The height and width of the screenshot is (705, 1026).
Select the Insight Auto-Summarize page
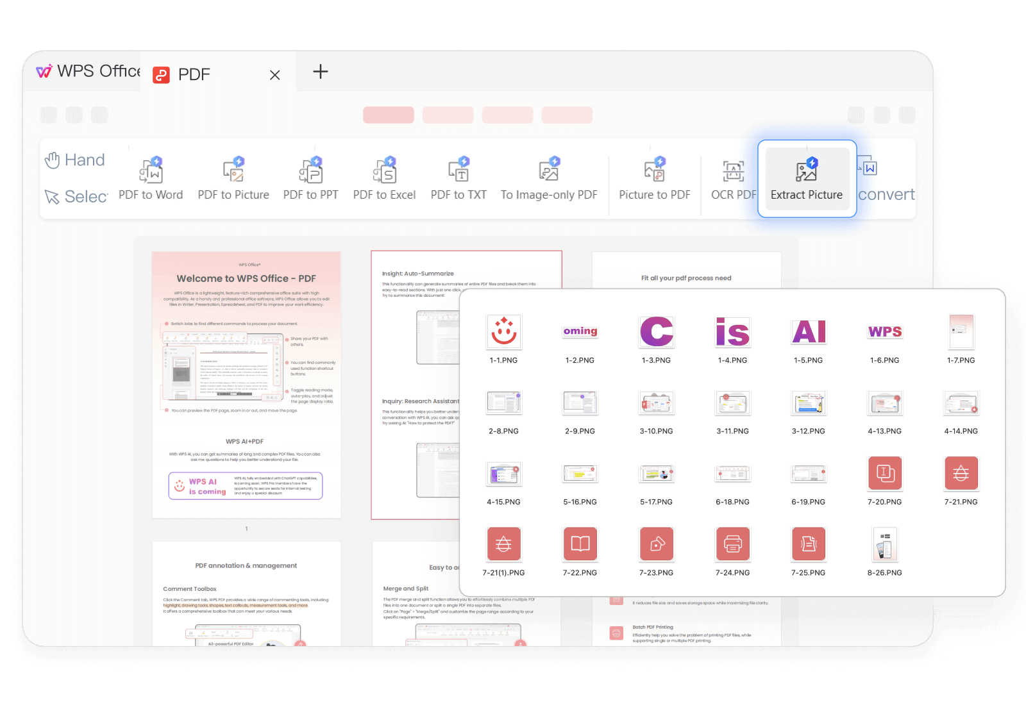pyautogui.click(x=416, y=385)
